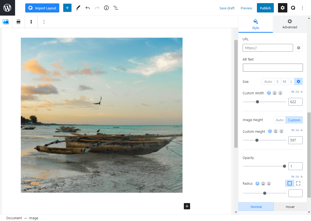The image size is (311, 221).
Task: Set Image Height to Auto
Action: (x=280, y=120)
